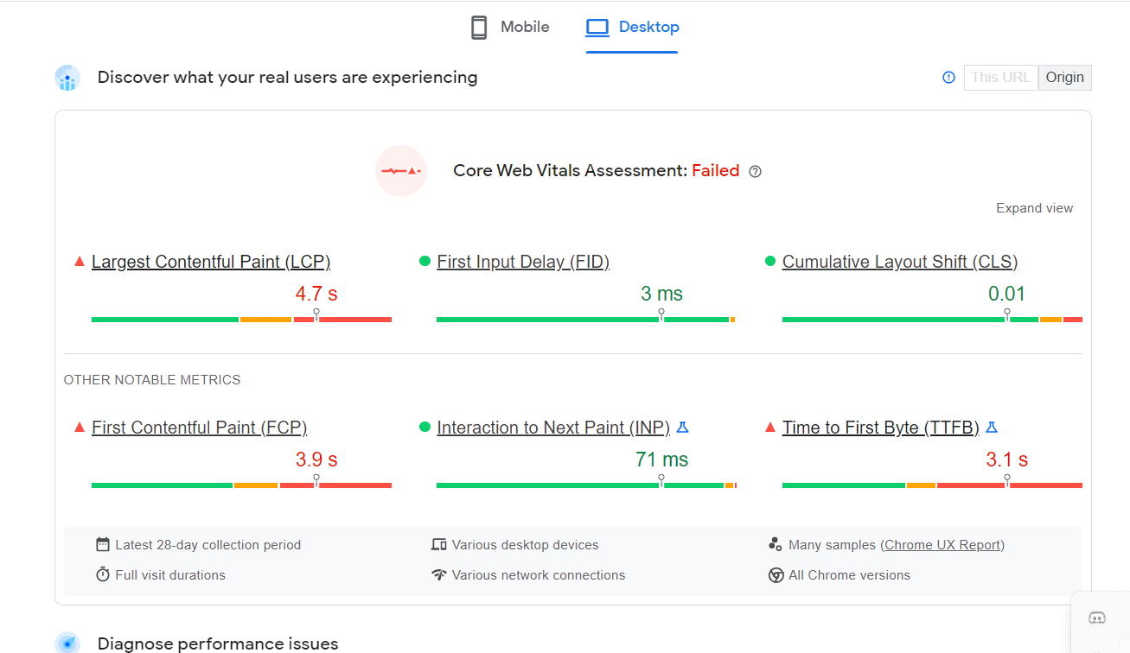Open Time to First Byte (TTFB) link
The image size is (1130, 653).
tap(880, 428)
